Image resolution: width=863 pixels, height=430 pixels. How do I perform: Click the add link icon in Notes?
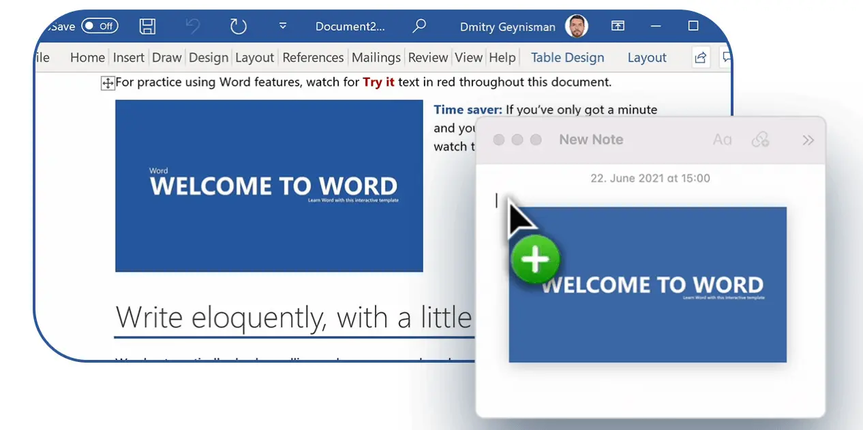coord(760,139)
